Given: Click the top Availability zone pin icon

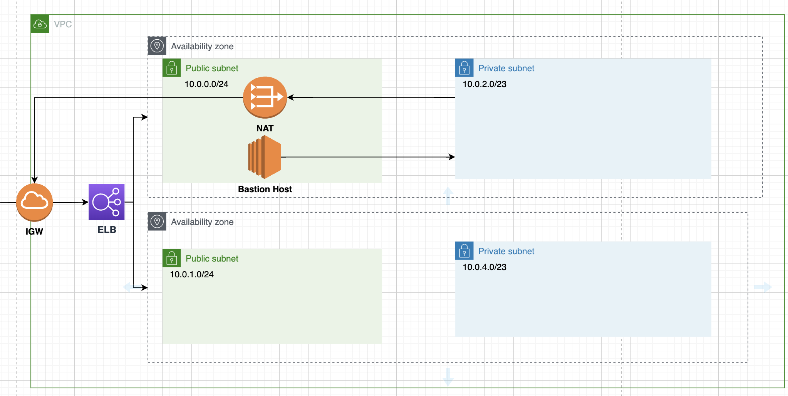Looking at the screenshot, I should coord(157,46).
